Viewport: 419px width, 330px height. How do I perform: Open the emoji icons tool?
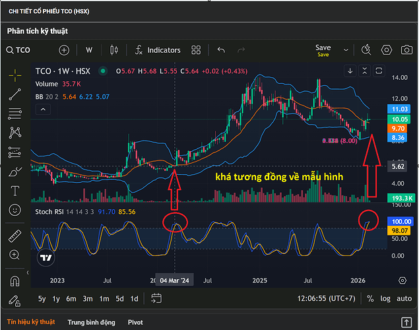point(15,210)
